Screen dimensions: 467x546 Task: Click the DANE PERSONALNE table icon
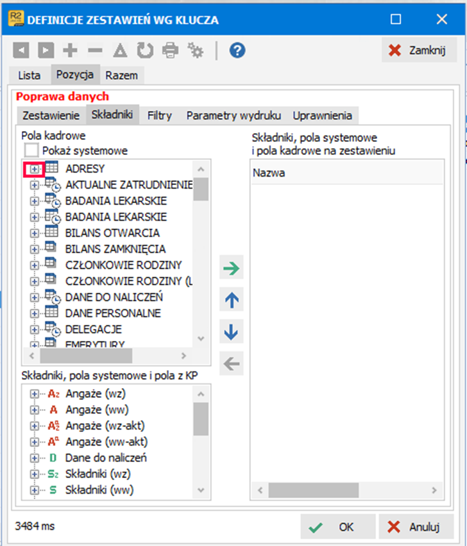(x=52, y=312)
